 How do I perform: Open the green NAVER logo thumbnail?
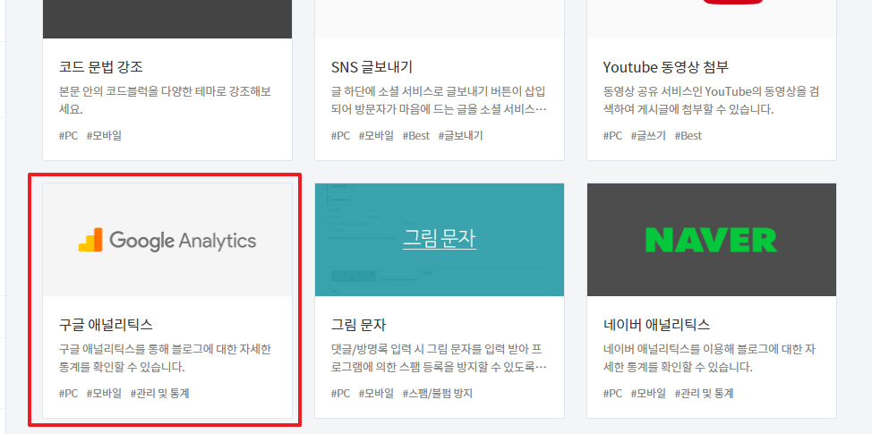(711, 240)
